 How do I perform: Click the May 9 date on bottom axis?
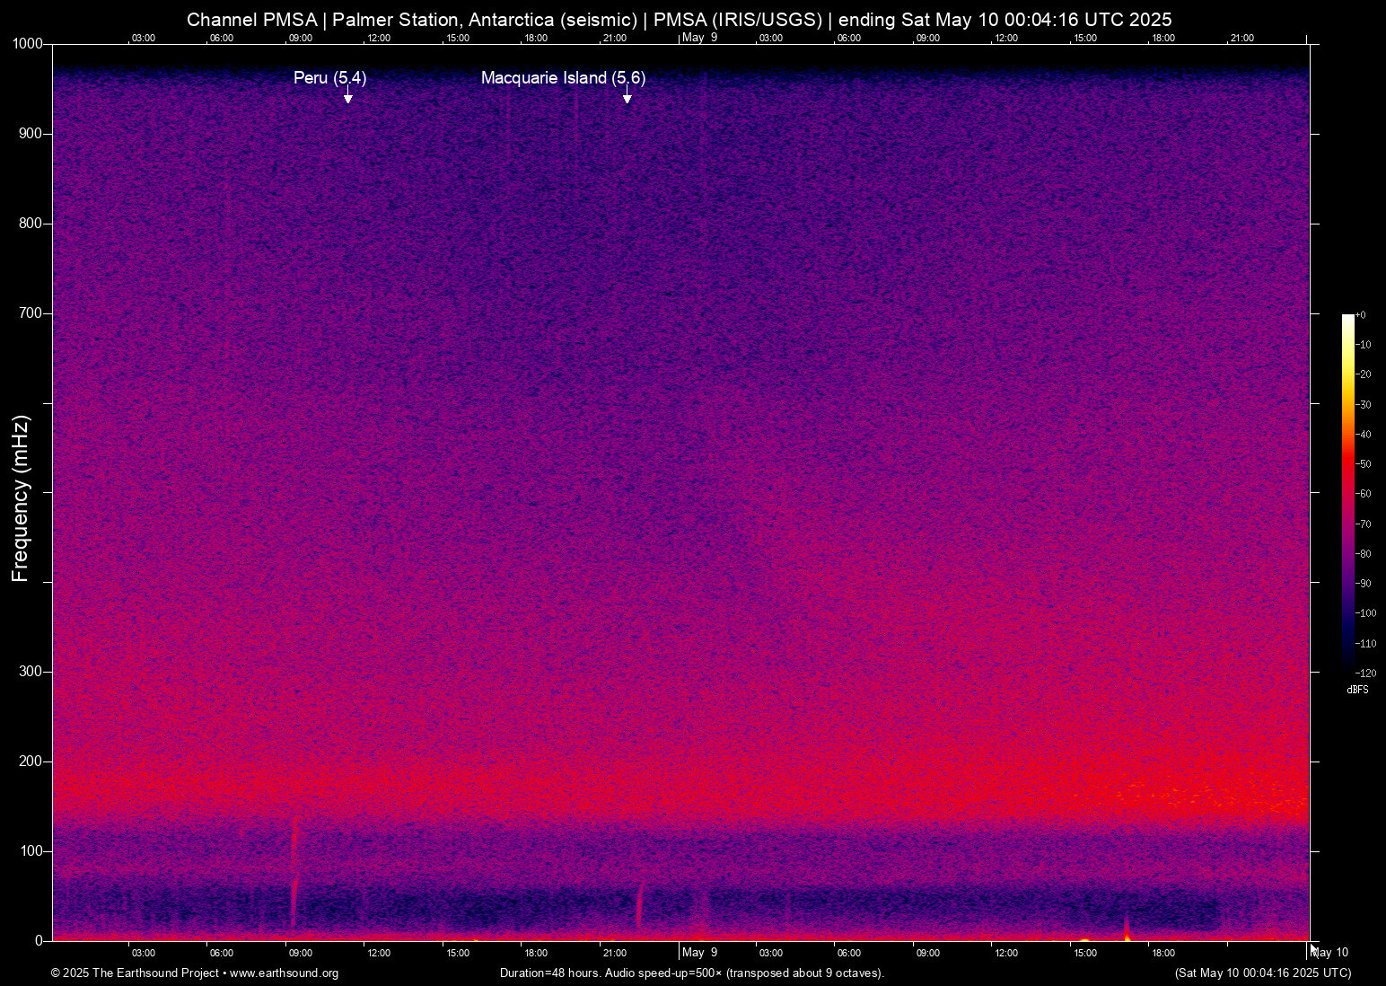[699, 953]
